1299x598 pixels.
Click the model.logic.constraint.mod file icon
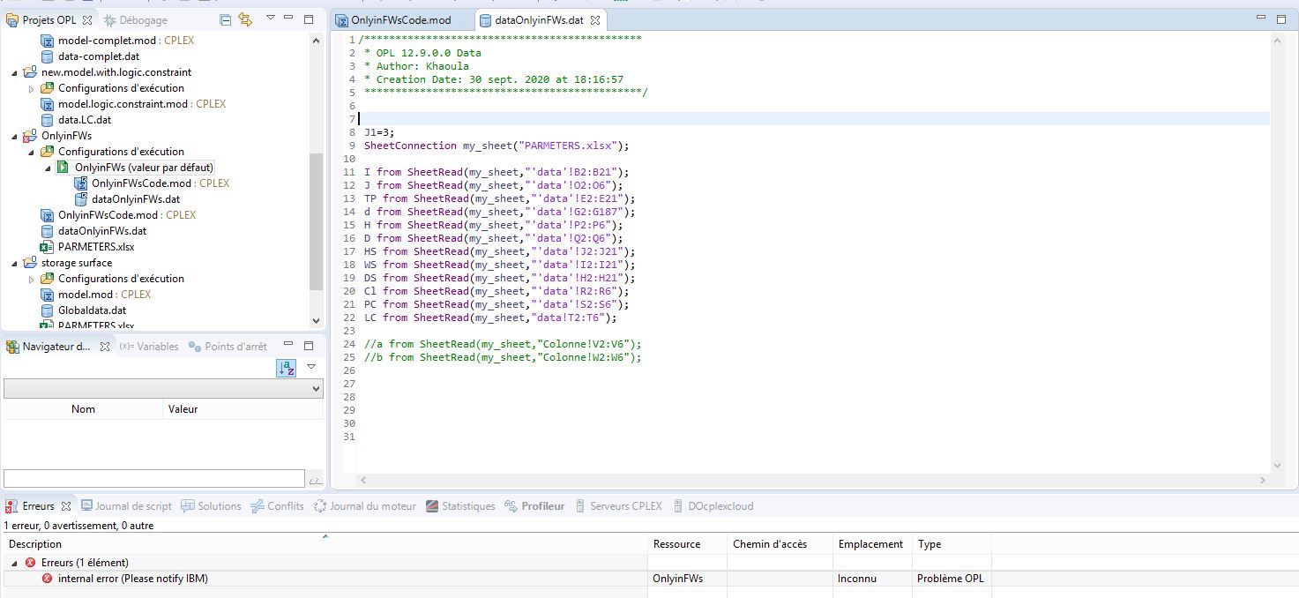pos(48,104)
